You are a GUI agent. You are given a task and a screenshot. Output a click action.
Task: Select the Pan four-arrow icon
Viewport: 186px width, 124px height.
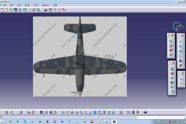tap(72, 112)
